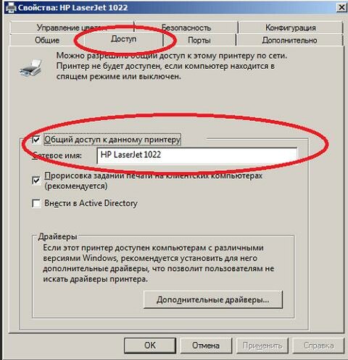Click the Применить button
The width and height of the screenshot is (348, 360).
click(x=262, y=346)
